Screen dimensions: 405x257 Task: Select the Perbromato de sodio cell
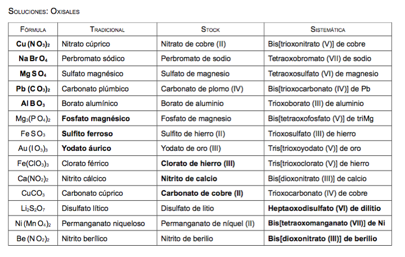pos(210,58)
